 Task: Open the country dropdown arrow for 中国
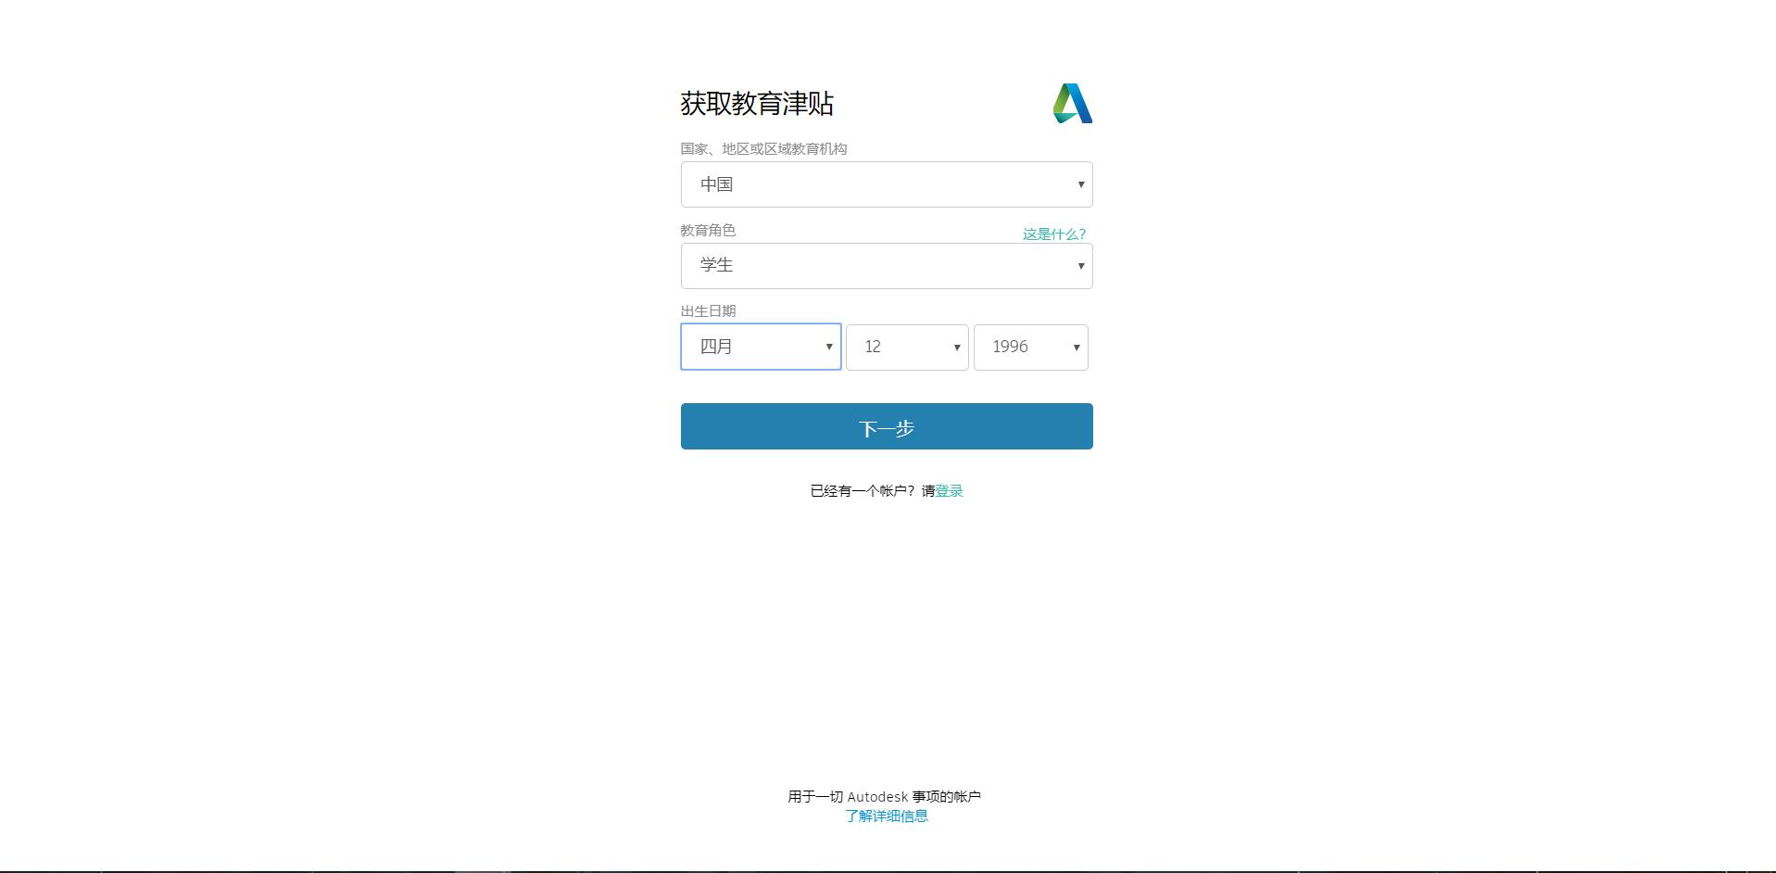(x=1080, y=184)
